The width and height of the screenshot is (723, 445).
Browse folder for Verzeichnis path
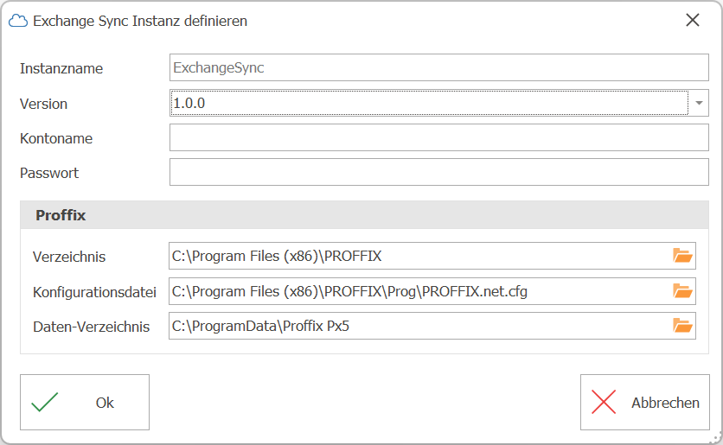pos(682,256)
